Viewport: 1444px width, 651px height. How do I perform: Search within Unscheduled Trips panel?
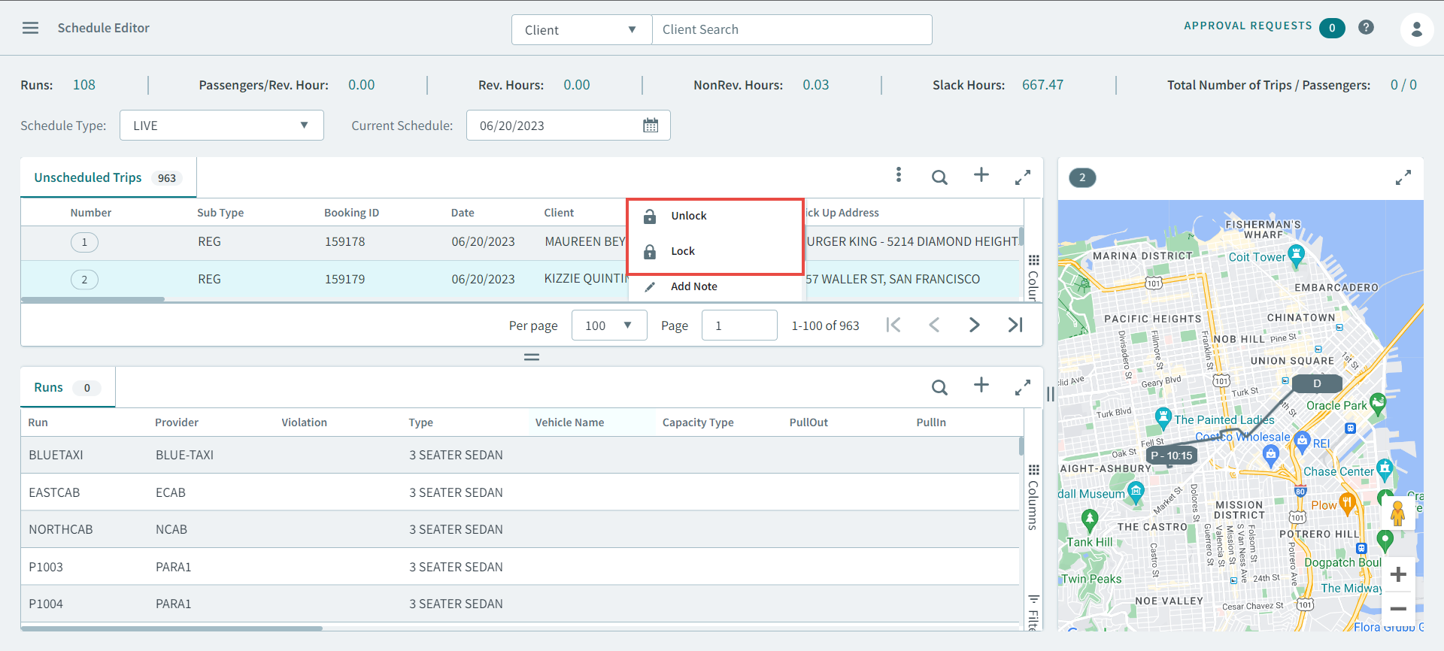(x=939, y=177)
